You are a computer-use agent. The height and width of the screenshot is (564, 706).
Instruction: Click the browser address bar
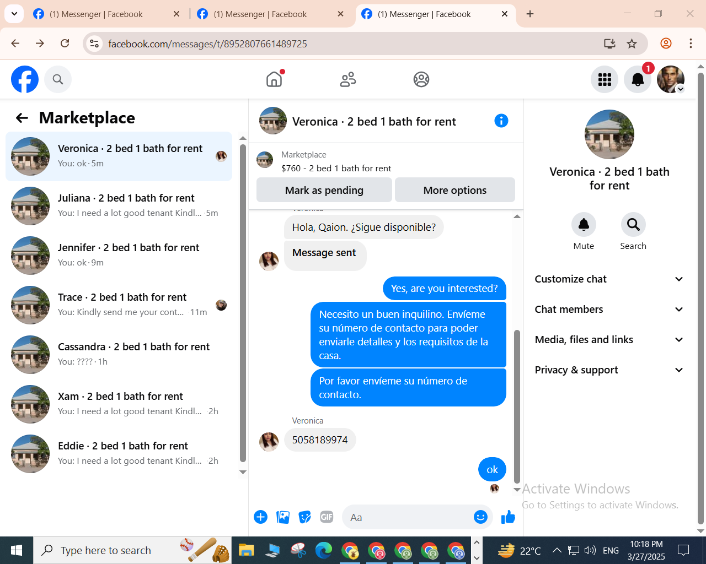(353, 44)
